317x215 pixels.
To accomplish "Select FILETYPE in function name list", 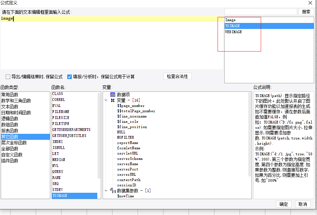I will (75, 124).
